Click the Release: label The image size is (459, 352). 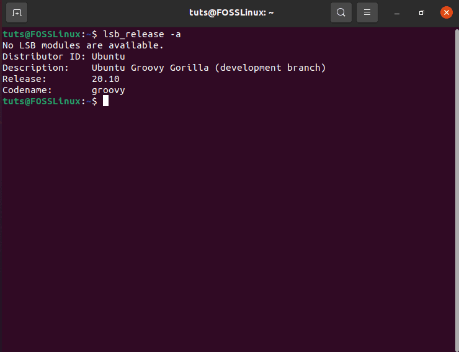tap(24, 79)
